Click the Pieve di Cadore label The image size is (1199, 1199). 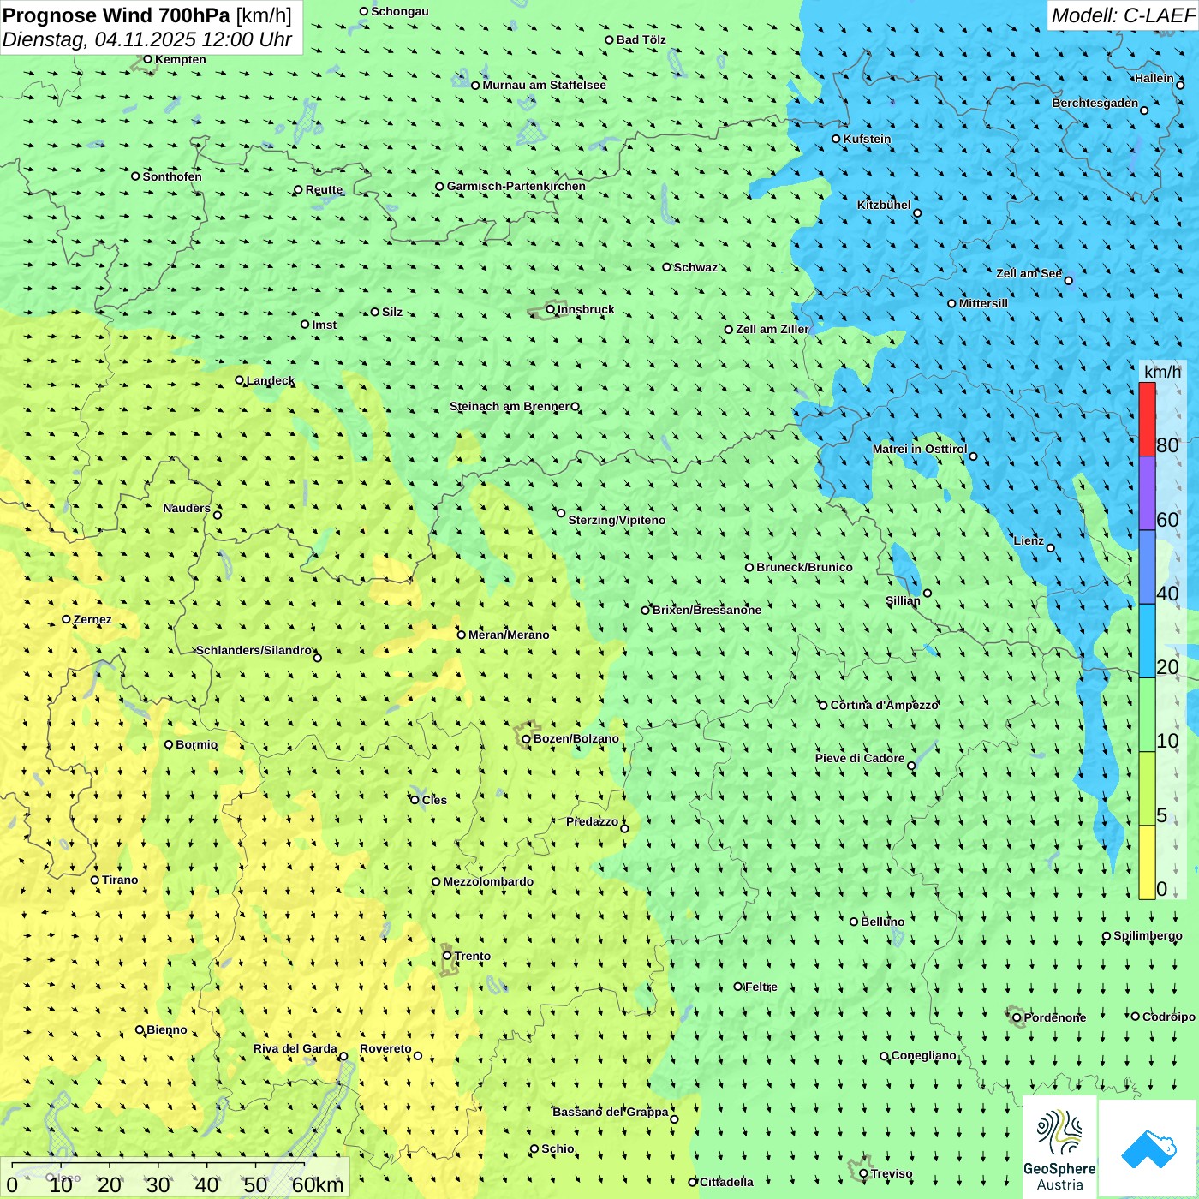[860, 758]
